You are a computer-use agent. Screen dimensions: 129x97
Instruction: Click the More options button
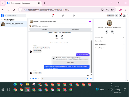(x=76, y=29)
